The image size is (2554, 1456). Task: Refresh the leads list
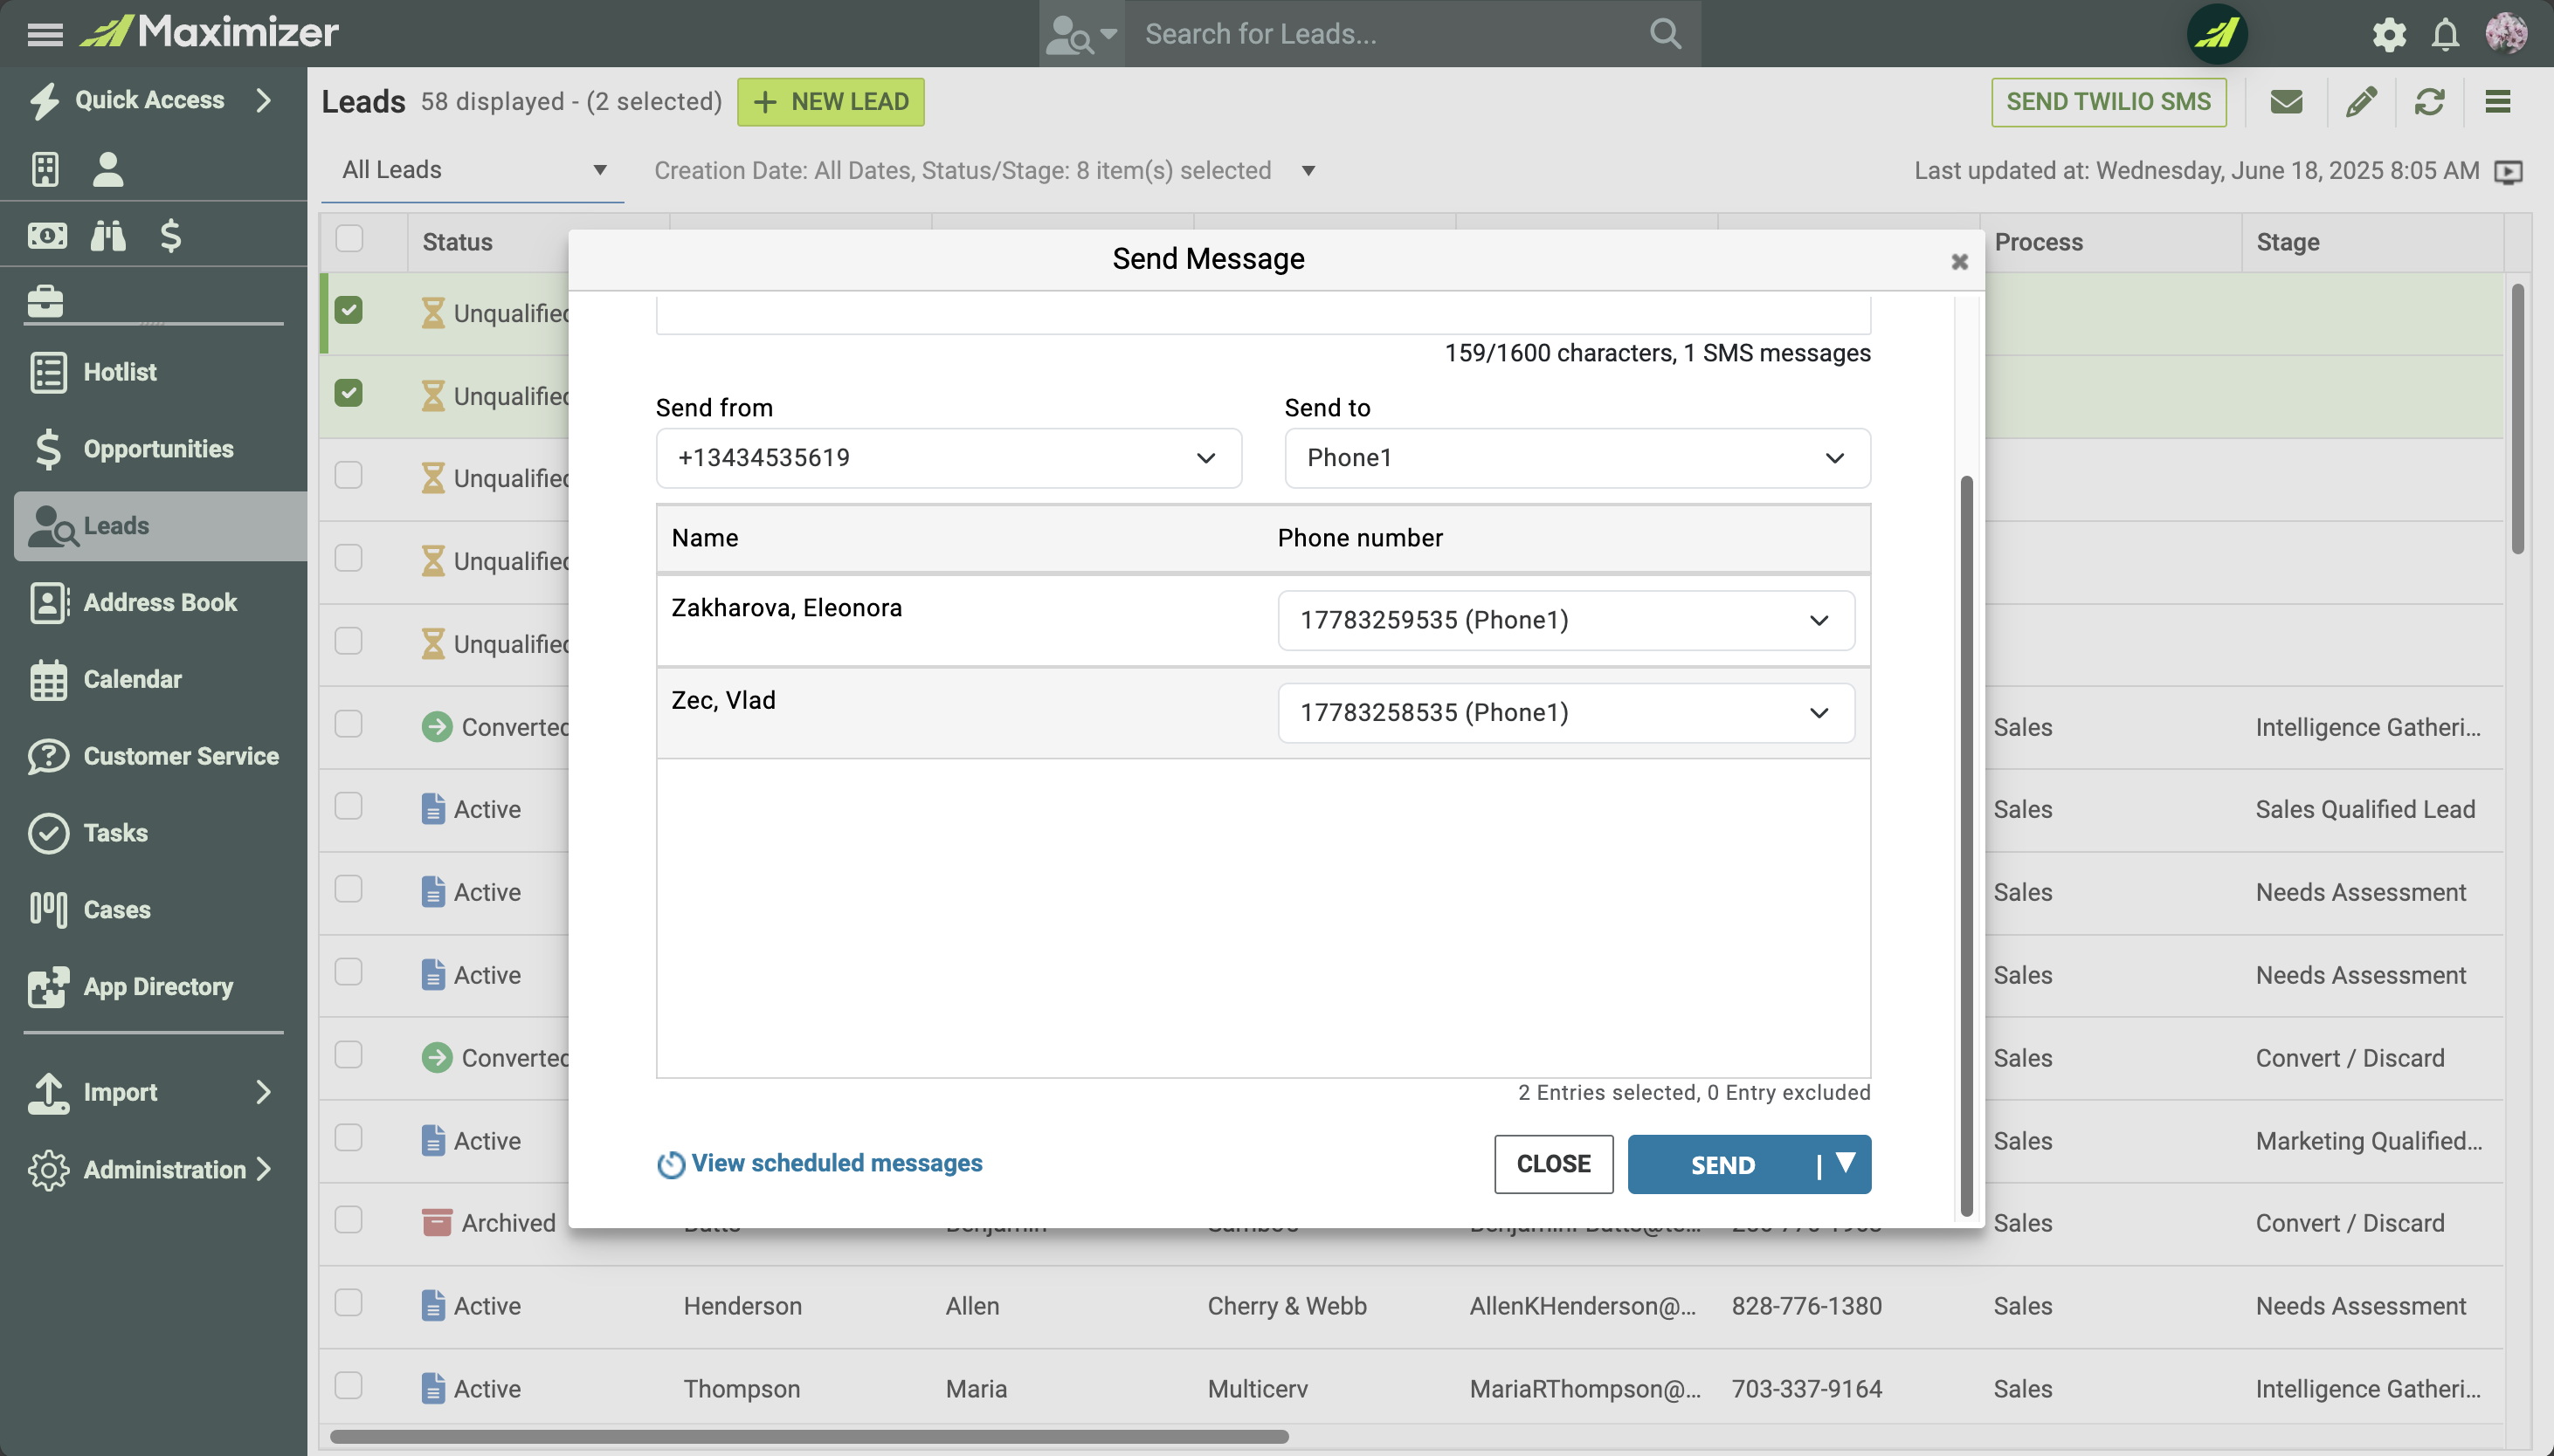2429,102
